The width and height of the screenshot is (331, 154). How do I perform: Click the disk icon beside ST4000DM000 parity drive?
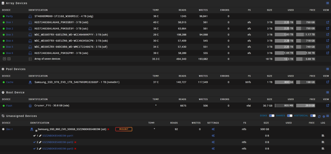click(30, 16)
